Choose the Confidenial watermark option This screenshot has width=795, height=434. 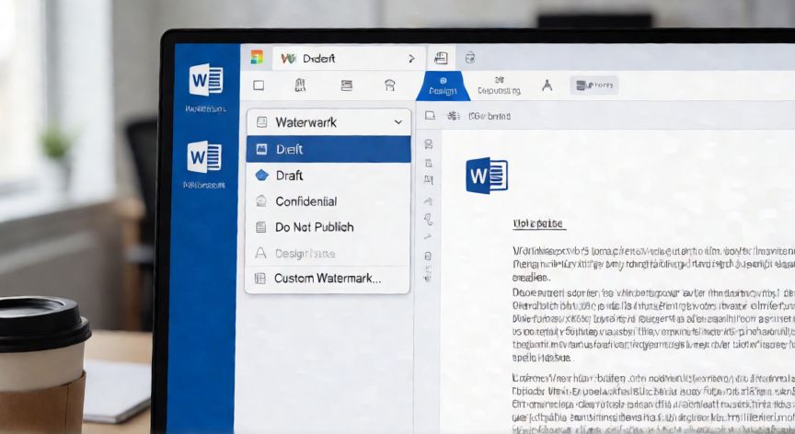pyautogui.click(x=328, y=201)
